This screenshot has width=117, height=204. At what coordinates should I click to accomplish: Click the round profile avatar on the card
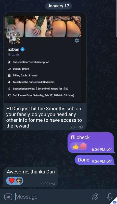point(14,37)
